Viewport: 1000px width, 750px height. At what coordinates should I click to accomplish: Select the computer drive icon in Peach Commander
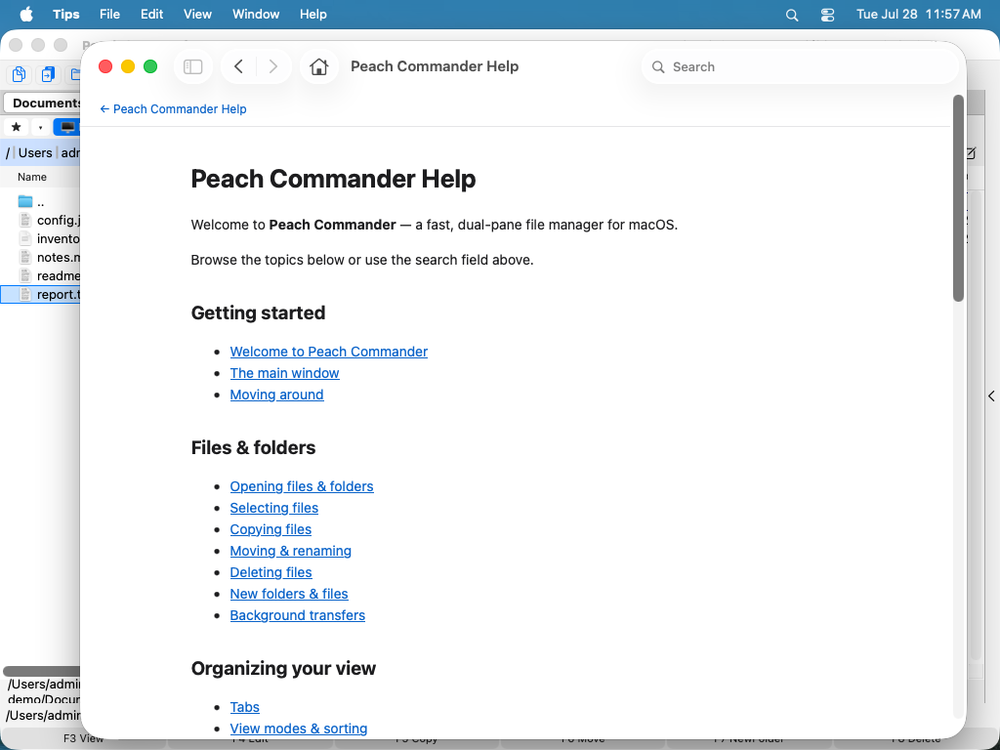click(67, 127)
